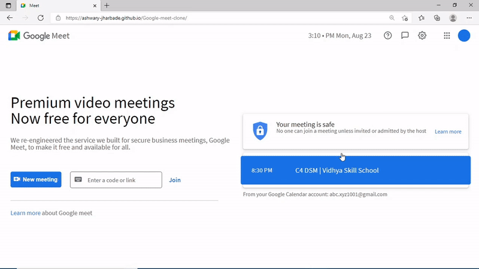The image size is (479, 269).
Task: Select the Meet browser tab
Action: (x=59, y=5)
